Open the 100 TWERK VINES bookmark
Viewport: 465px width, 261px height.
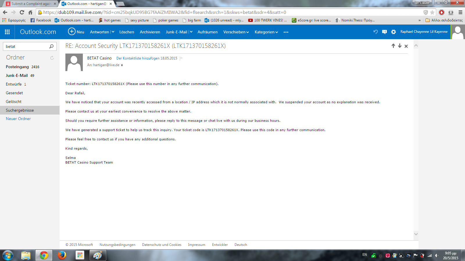click(x=267, y=20)
